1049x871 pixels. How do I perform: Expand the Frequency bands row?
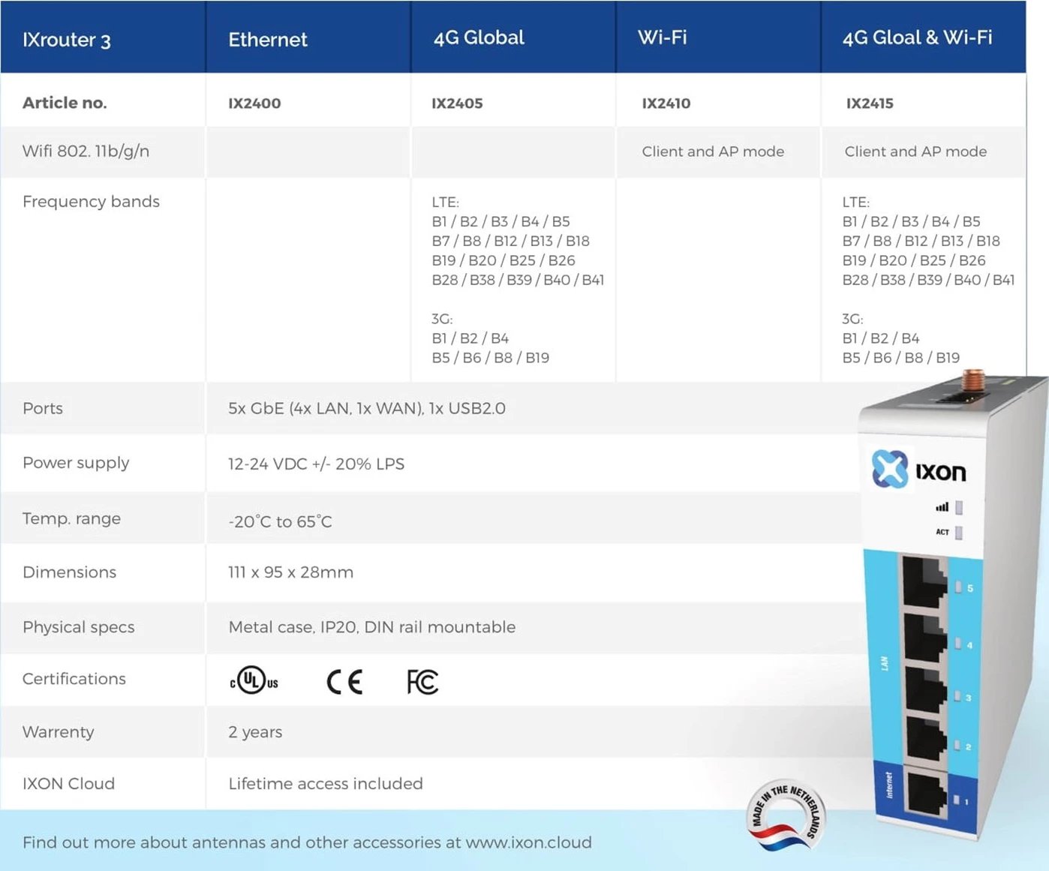tap(91, 201)
